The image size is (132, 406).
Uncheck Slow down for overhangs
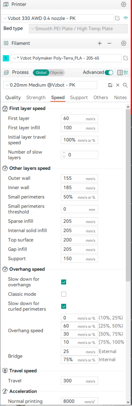[x=63, y=282]
